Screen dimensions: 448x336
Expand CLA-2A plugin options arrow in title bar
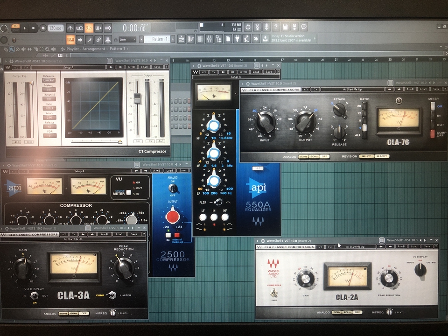258,241
